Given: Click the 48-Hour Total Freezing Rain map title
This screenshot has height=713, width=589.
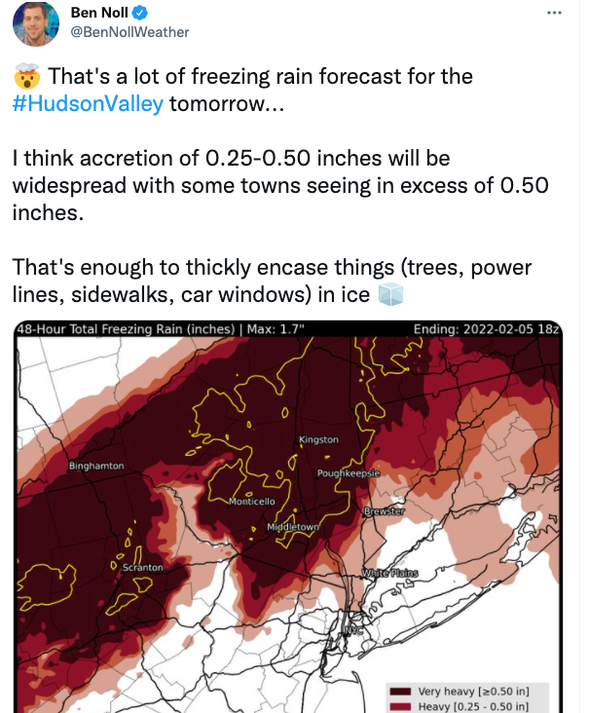Looking at the screenshot, I should click(x=162, y=329).
